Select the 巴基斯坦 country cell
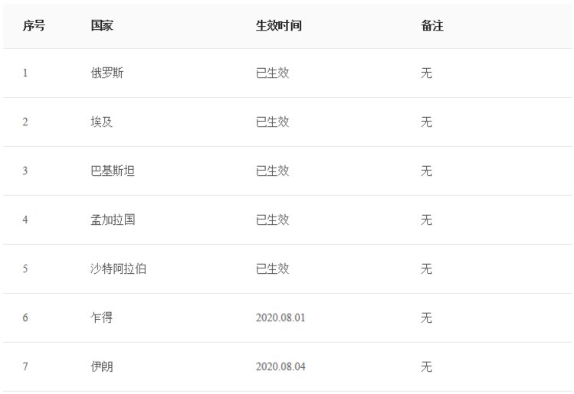Image resolution: width=574 pixels, height=394 pixels. pos(113,171)
